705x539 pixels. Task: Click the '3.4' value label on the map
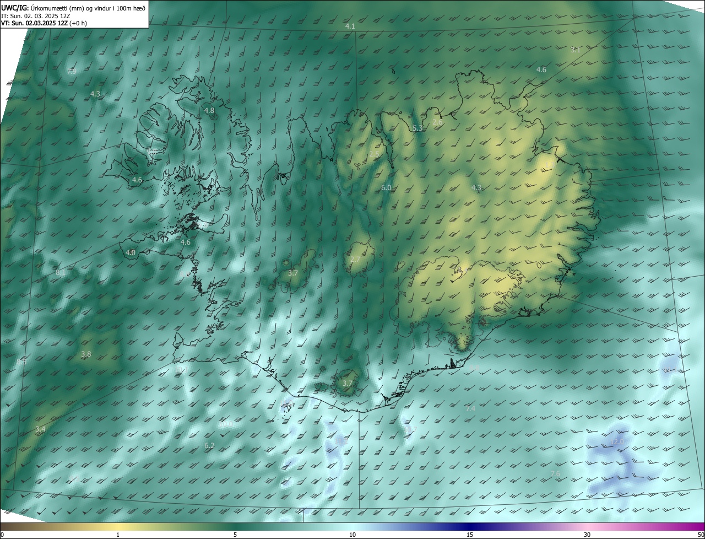[40, 429]
